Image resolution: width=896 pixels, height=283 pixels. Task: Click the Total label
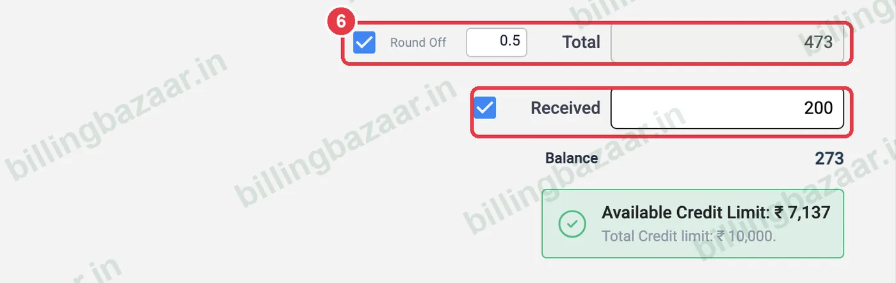[581, 43]
